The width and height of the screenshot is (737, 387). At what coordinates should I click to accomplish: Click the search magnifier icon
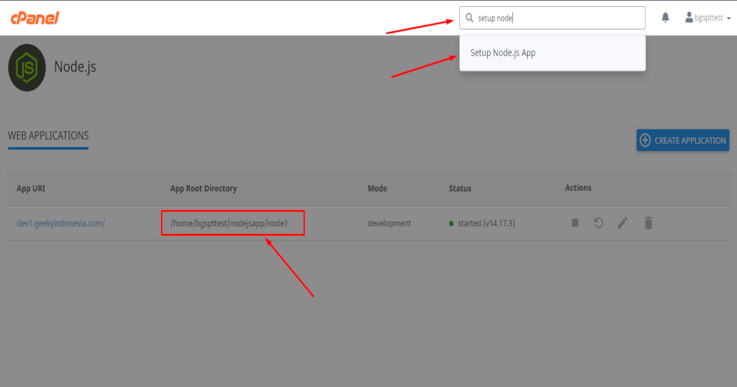(x=470, y=18)
